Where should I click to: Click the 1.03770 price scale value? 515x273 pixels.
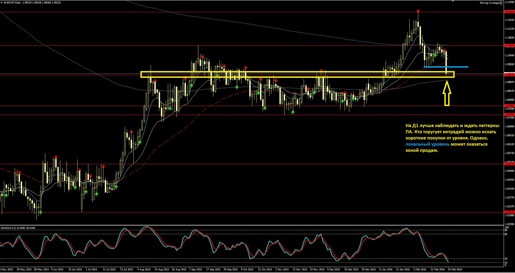[510, 198]
